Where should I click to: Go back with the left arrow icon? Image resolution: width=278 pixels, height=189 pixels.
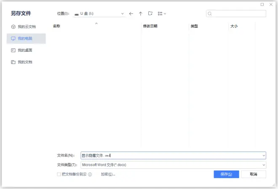[x=131, y=13]
